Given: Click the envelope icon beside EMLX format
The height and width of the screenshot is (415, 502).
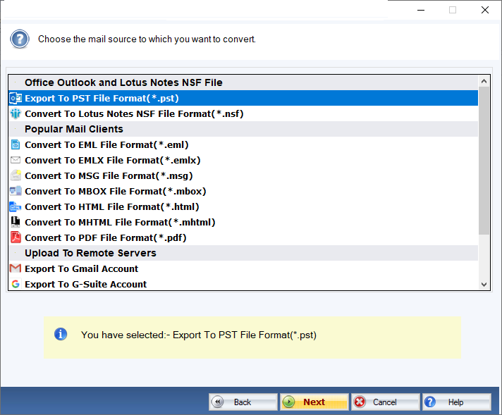Looking at the screenshot, I should [x=16, y=160].
